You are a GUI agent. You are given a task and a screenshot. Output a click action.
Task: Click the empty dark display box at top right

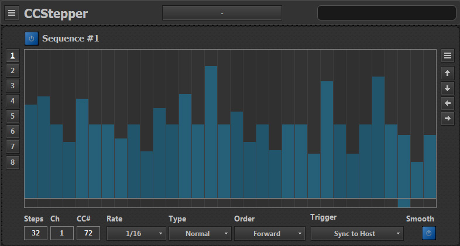[x=387, y=13]
